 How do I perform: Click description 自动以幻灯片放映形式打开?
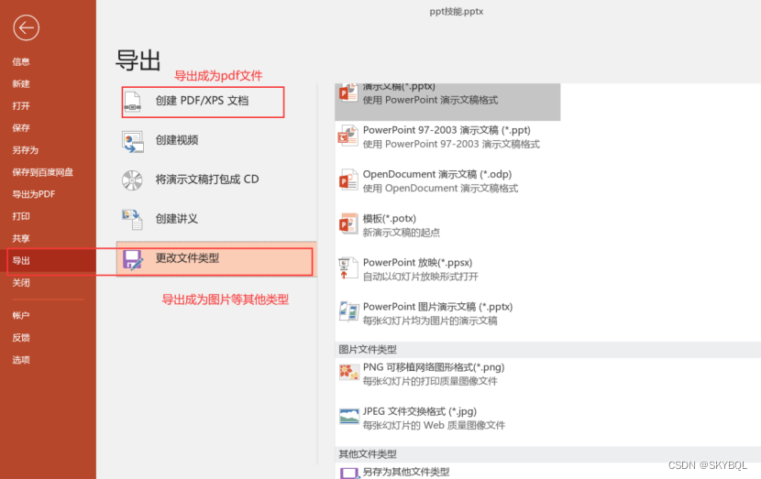coord(420,277)
